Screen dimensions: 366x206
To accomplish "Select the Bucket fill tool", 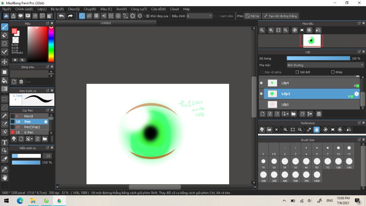I will [4, 80].
